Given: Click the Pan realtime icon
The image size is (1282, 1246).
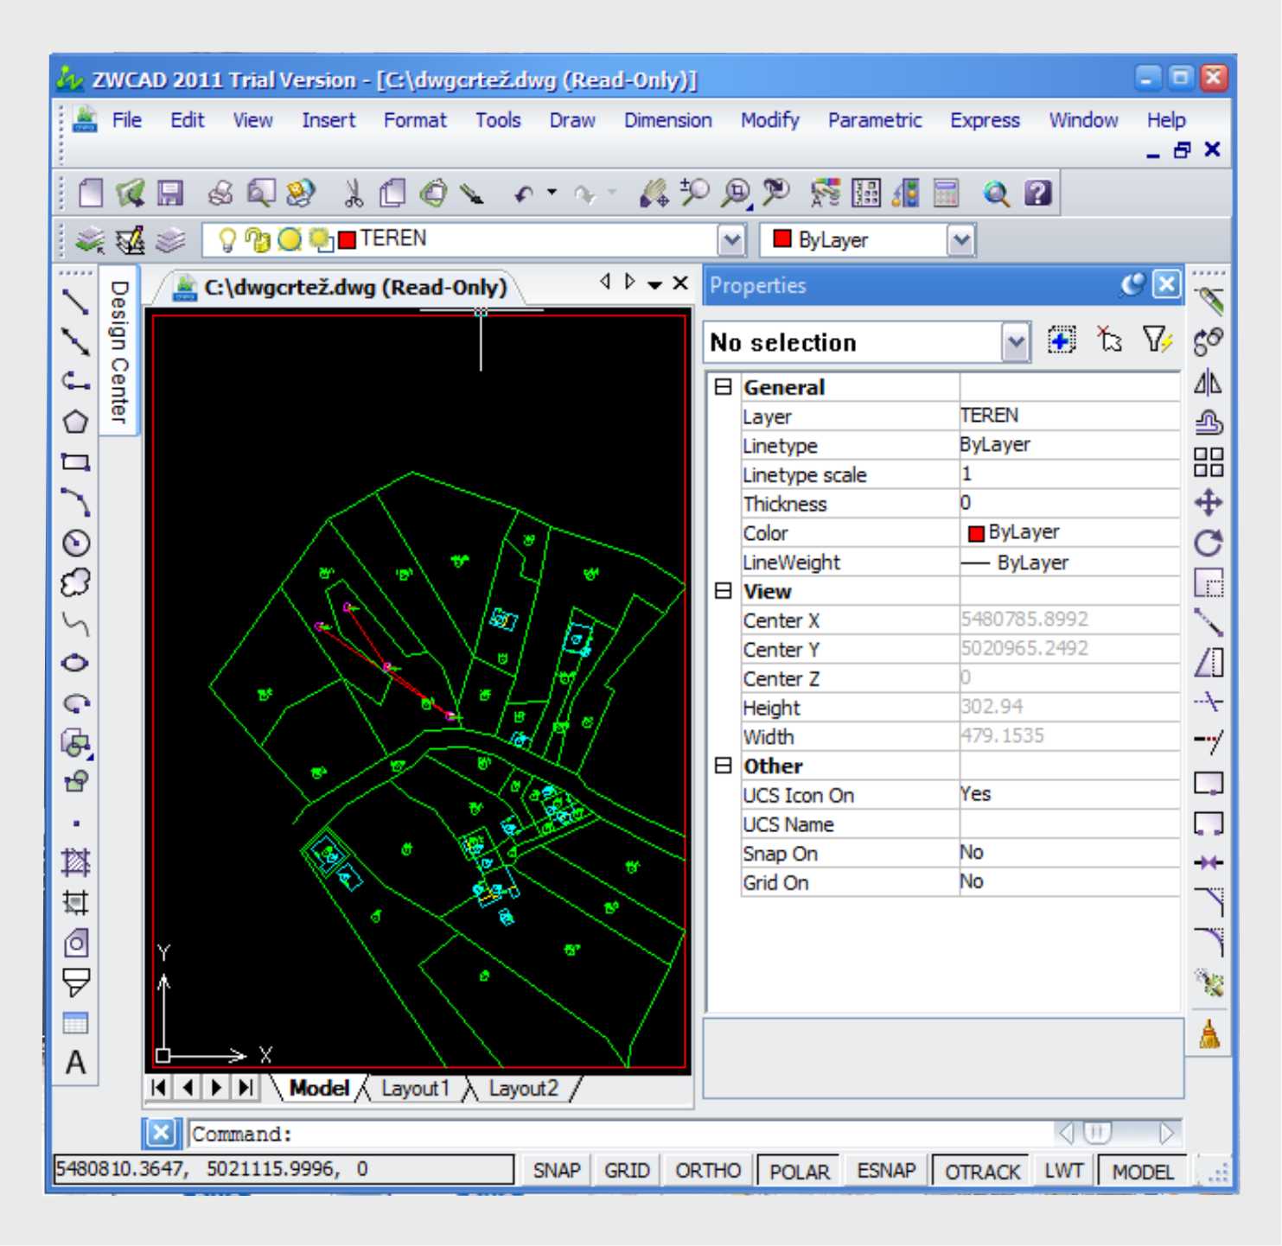Looking at the screenshot, I should (x=654, y=193).
